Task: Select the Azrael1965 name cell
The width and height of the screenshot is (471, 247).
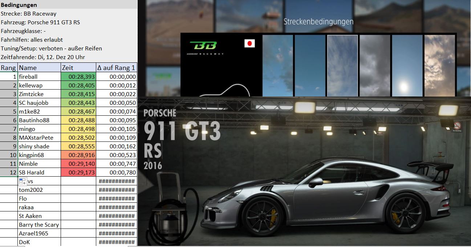Action: [x=39, y=233]
